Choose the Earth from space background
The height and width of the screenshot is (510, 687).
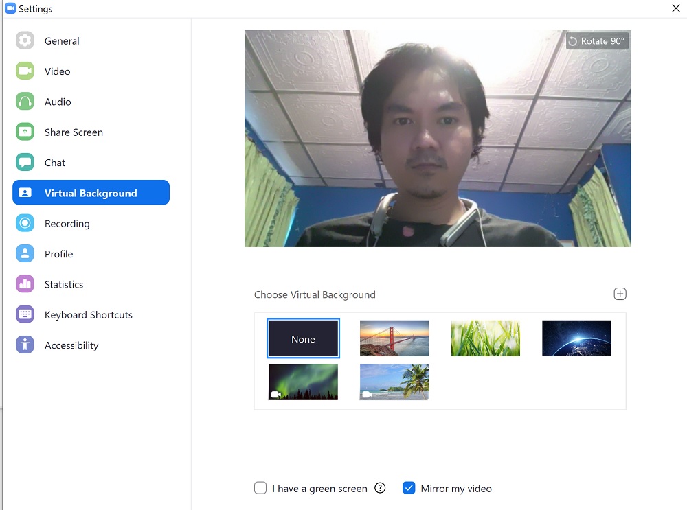tap(576, 338)
